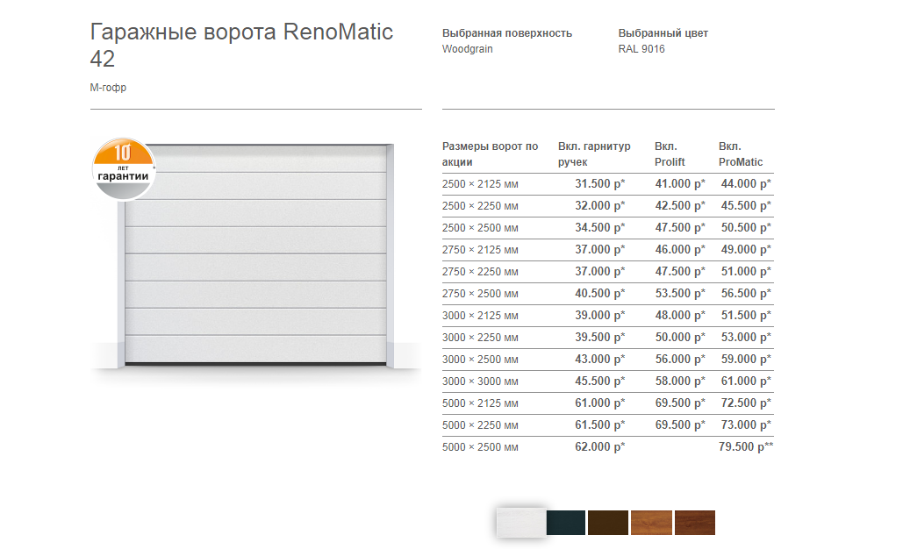Click the price '53.000 р*'
This screenshot has height=549, width=903.
[x=746, y=337]
